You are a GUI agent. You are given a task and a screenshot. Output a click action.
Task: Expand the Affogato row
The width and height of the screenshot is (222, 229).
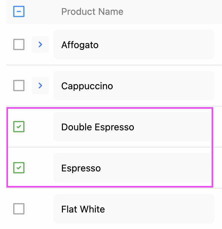40,44
